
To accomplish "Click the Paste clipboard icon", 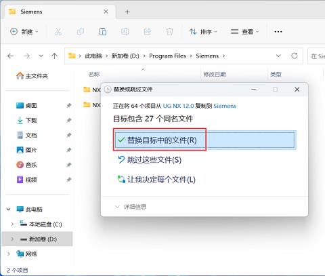I will [103, 32].
